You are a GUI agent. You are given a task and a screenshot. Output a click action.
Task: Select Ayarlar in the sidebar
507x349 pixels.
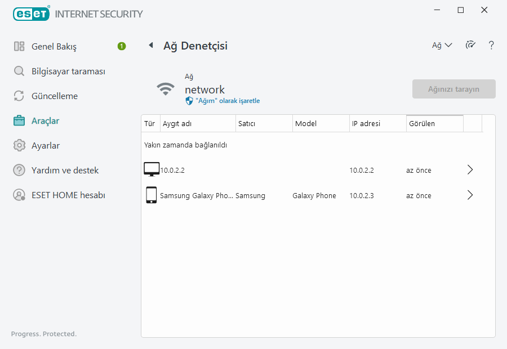tap(45, 146)
